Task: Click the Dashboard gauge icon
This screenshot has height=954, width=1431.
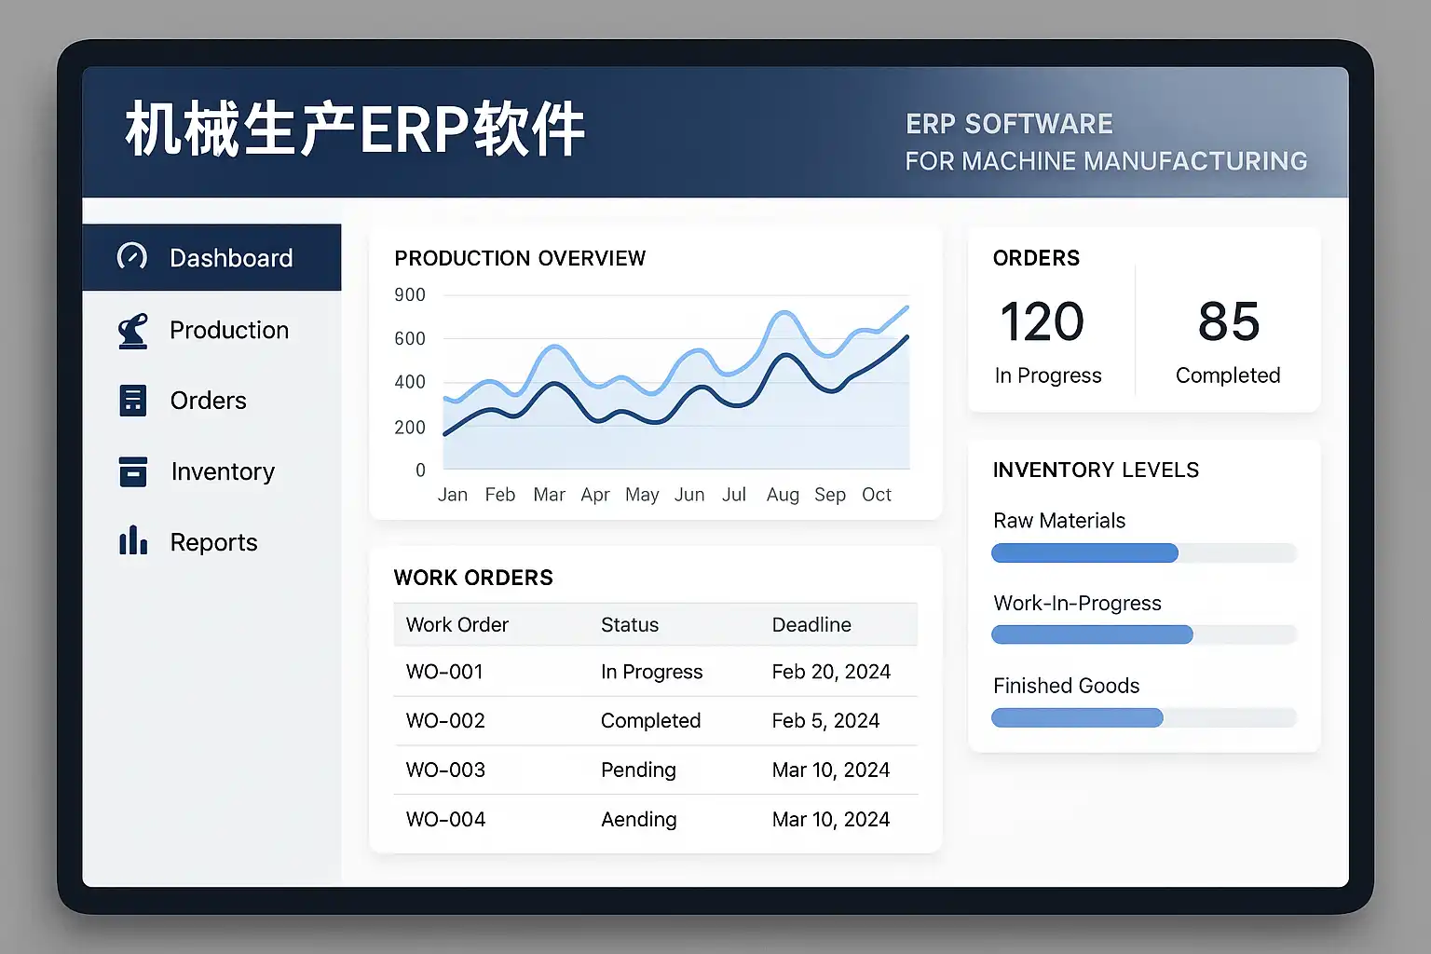Action: pyautogui.click(x=132, y=256)
